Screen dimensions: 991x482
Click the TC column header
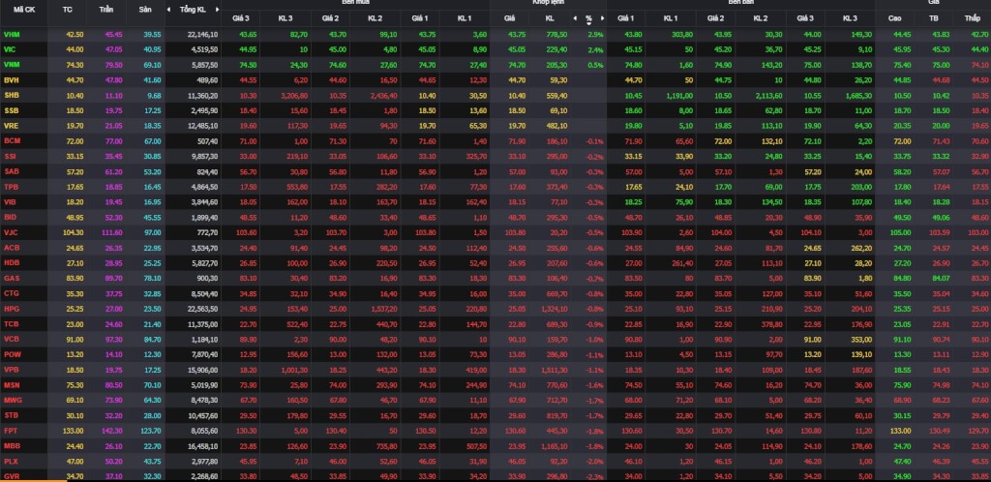click(69, 10)
